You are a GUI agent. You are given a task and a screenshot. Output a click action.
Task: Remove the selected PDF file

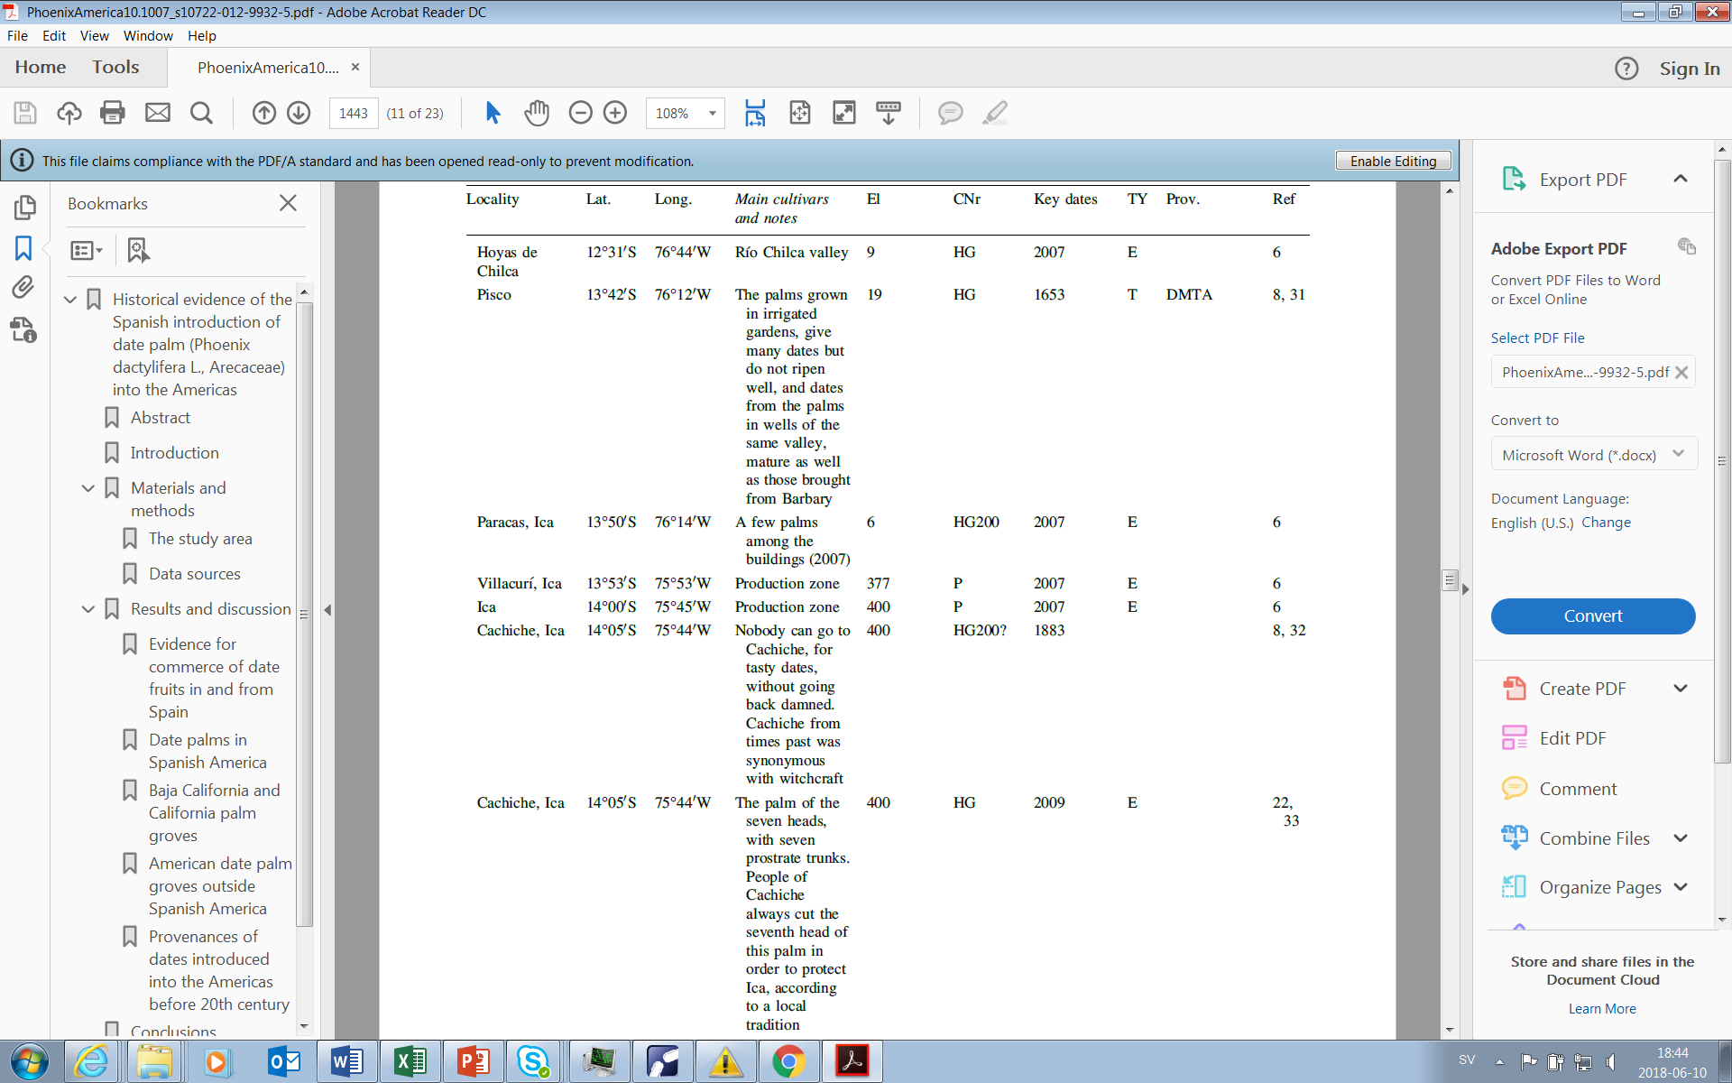[1681, 373]
